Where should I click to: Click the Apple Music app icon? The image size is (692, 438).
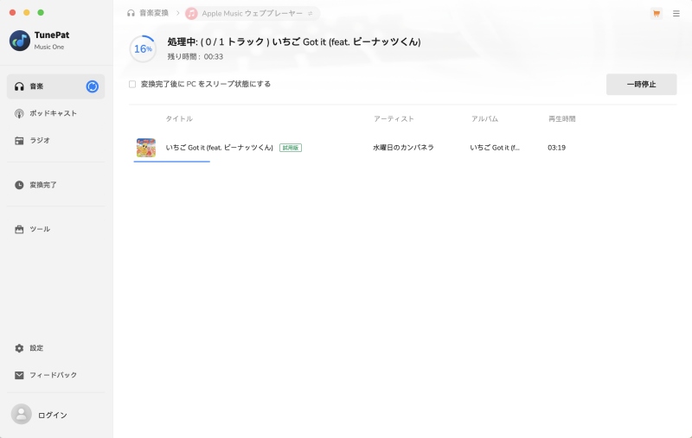pos(191,14)
